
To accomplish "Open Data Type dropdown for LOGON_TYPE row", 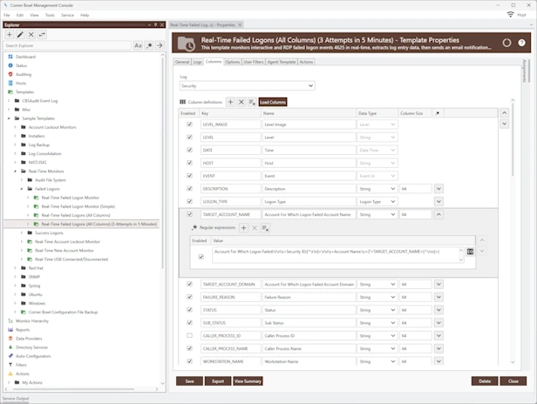I will coord(377,201).
